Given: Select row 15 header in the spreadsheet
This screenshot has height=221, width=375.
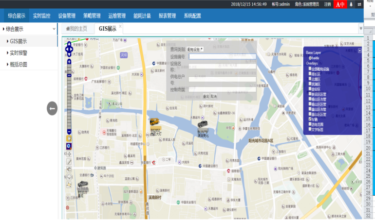Looking at the screenshot, I should tap(368, 119).
